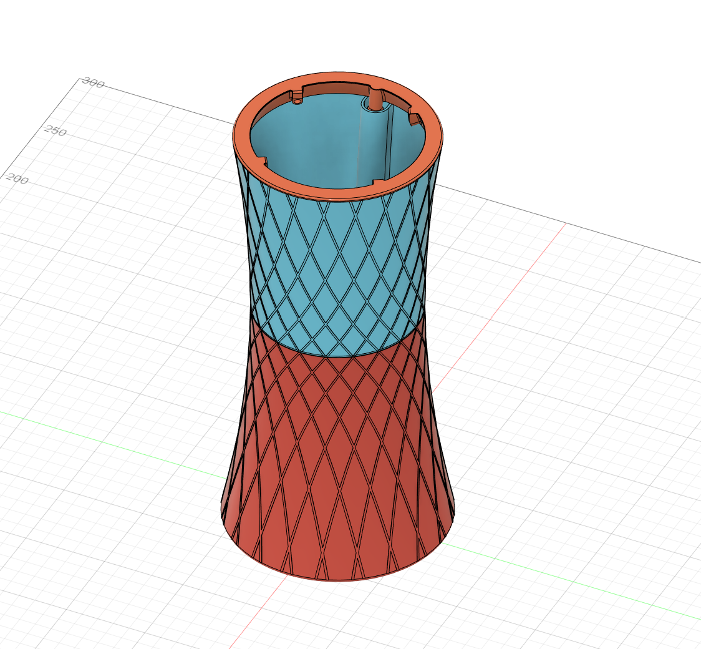Click the grid label "200"
The image size is (701, 649).
click(x=17, y=179)
